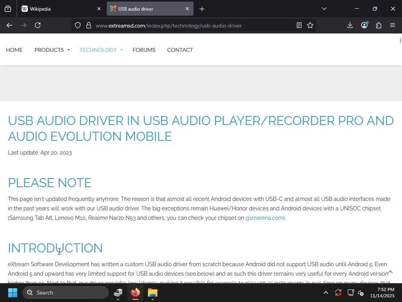Click the page vertical scrollbar
This screenshot has width=402, height=302.
[x=400, y=41]
